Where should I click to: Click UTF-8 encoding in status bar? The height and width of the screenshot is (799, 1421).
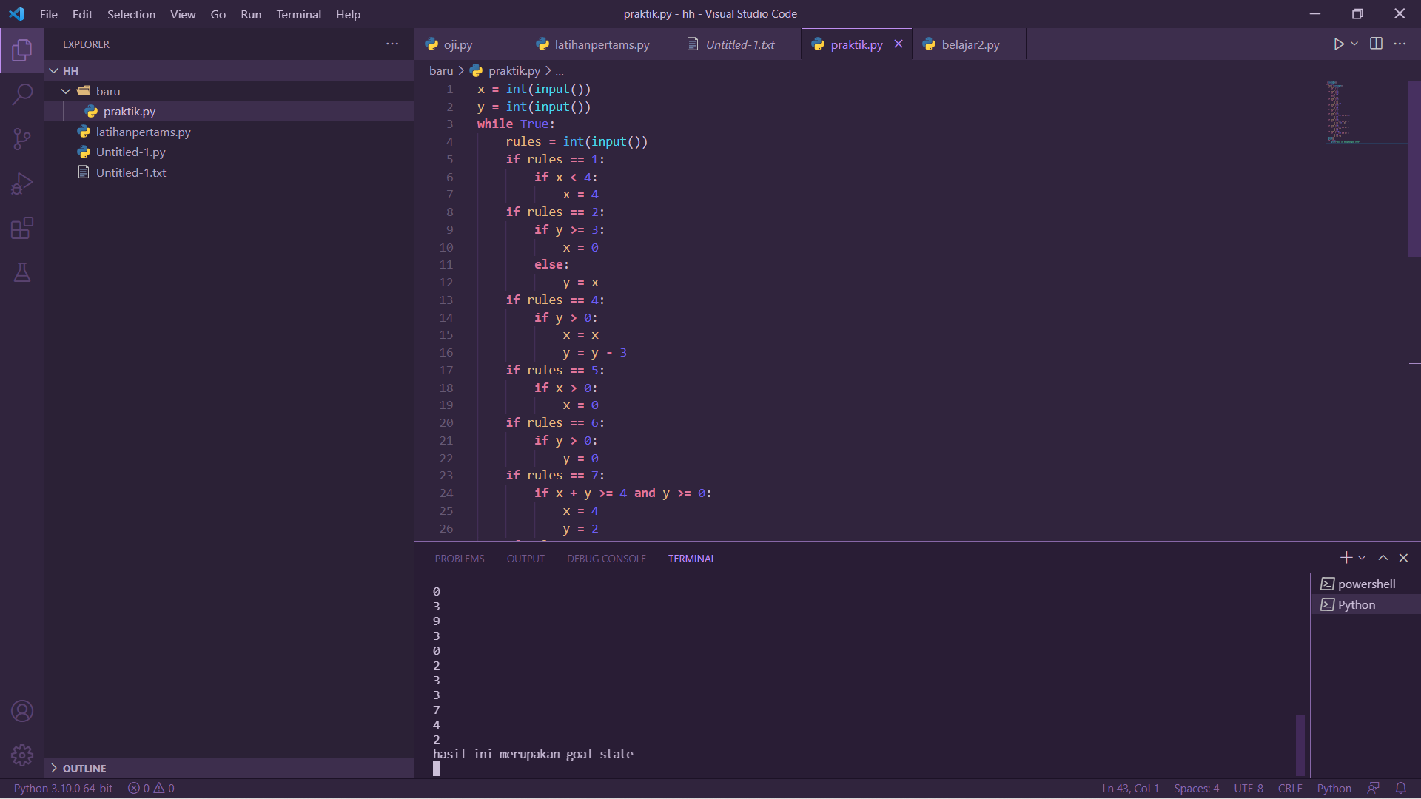pyautogui.click(x=1249, y=788)
